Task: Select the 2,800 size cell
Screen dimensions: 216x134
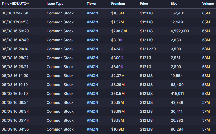Action: coord(176,67)
